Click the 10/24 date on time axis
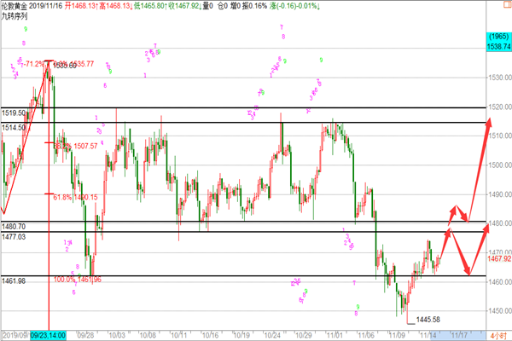Screen dimensions: 512x341 coord(272,335)
